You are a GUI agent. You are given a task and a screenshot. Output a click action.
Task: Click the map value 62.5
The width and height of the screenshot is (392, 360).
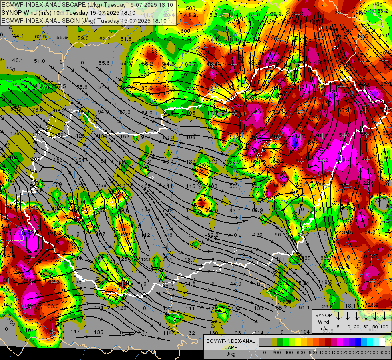[40, 37]
